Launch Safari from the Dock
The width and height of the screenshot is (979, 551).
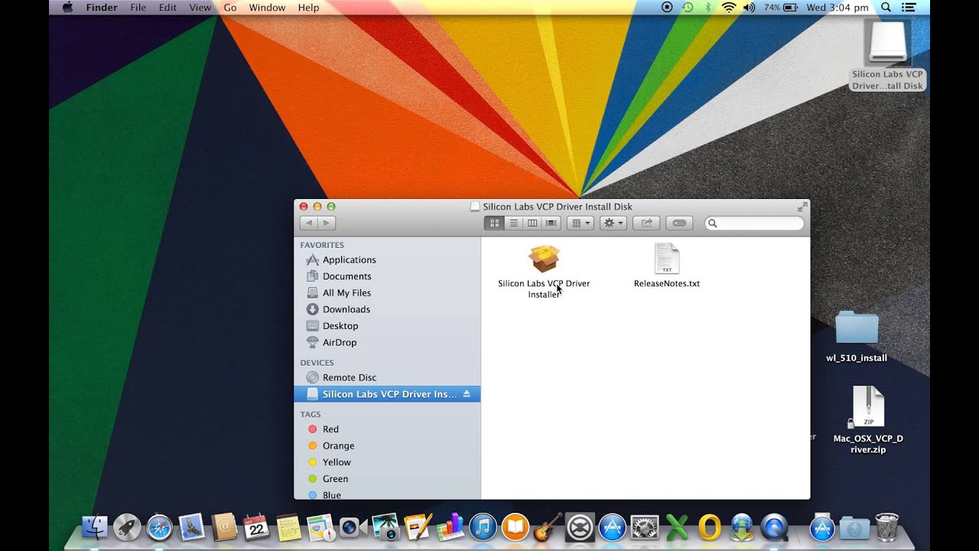[159, 527]
